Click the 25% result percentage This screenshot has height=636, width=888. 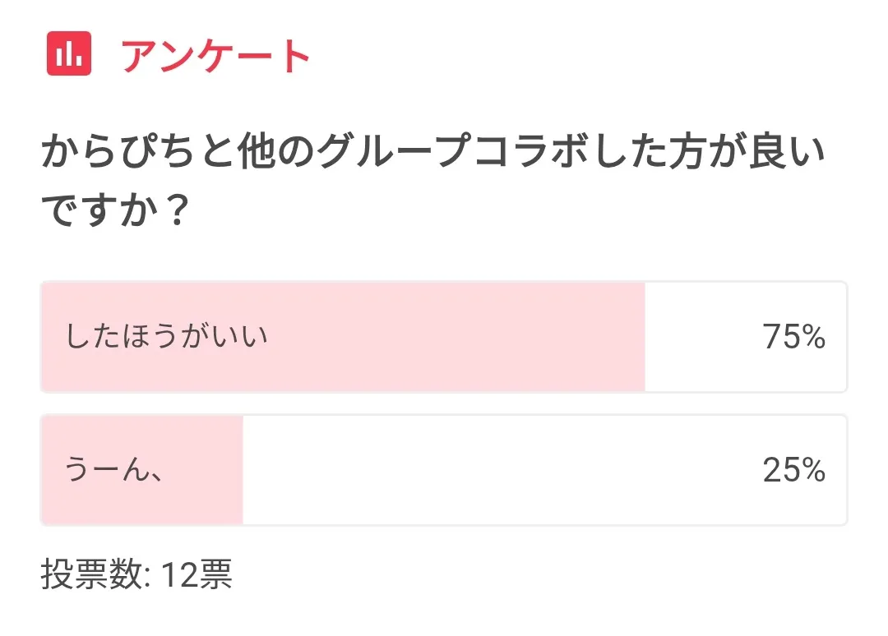(x=793, y=470)
